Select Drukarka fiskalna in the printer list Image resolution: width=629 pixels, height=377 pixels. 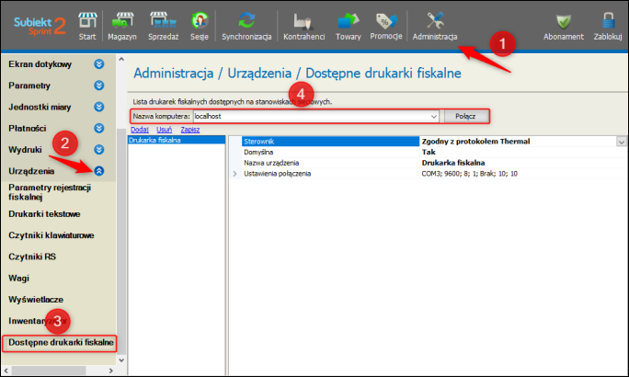tap(177, 140)
